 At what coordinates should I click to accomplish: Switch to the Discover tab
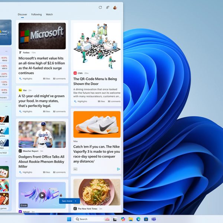pos(22,14)
